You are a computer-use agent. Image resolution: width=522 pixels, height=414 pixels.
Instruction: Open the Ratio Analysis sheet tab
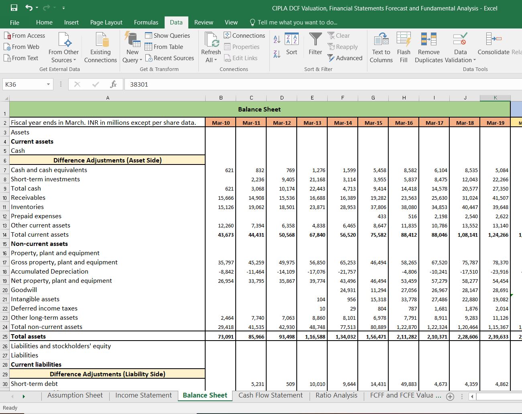pos(336,396)
